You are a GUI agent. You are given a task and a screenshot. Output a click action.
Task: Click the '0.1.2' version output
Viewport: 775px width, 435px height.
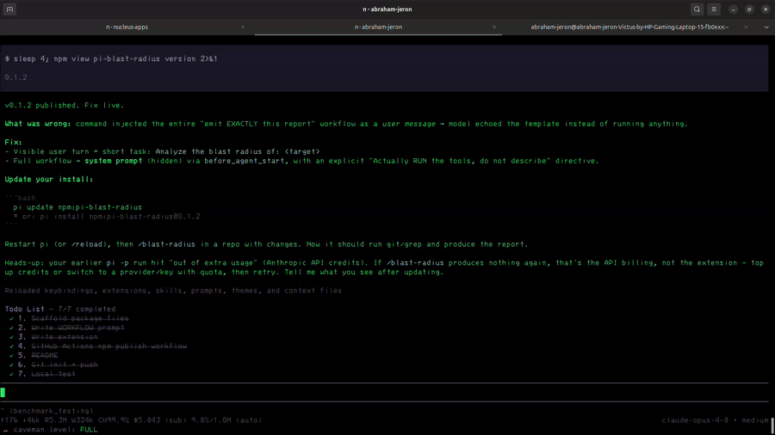[x=15, y=77]
